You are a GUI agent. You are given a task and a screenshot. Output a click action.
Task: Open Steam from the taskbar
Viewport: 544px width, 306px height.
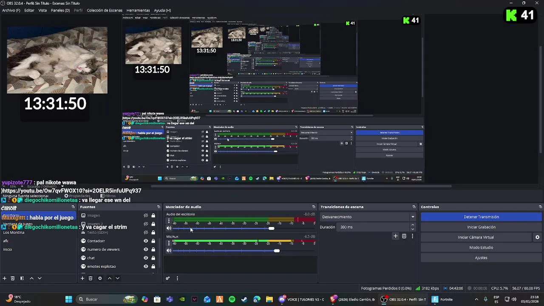tap(244, 299)
